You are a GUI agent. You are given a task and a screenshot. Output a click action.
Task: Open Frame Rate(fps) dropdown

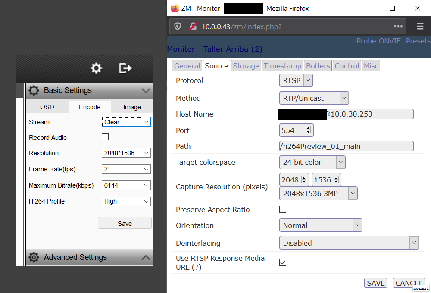point(126,169)
